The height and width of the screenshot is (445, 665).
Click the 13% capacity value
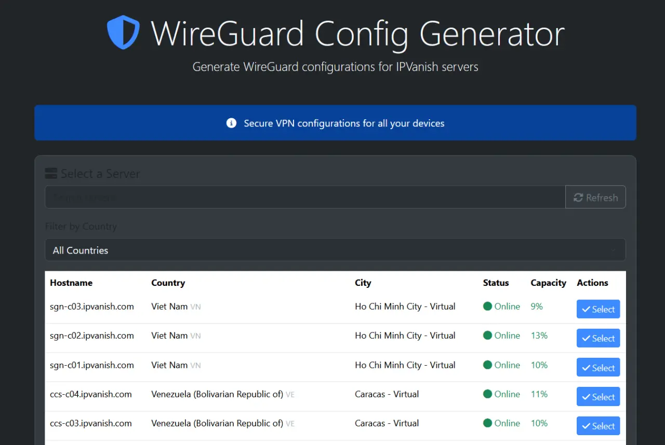[x=539, y=336]
